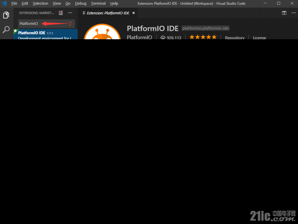Open the Selection menu
The width and height of the screenshot is (298, 224).
(40, 3)
